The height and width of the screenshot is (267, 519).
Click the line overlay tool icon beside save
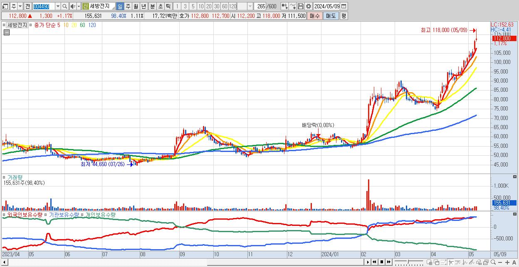coord(293,6)
